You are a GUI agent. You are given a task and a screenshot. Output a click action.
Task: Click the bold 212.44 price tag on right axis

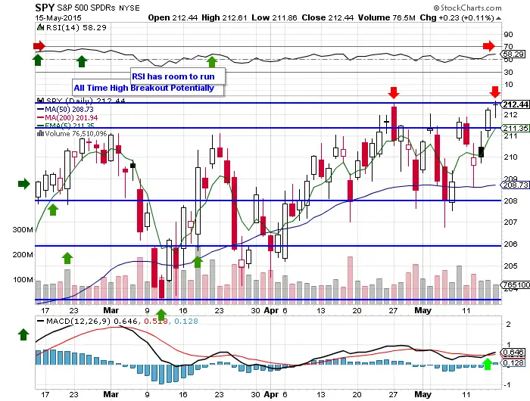pos(516,104)
